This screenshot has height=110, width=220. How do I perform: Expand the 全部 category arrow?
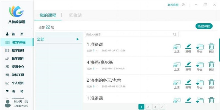tap(78, 39)
